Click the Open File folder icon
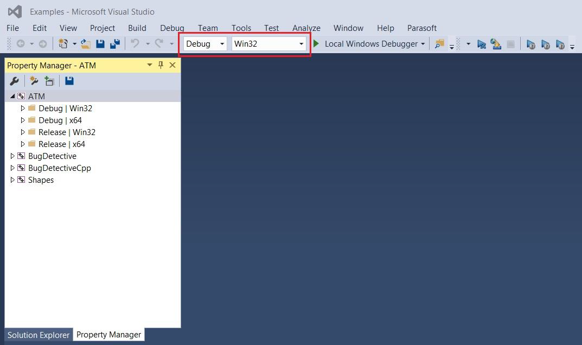The width and height of the screenshot is (582, 345). coord(86,44)
